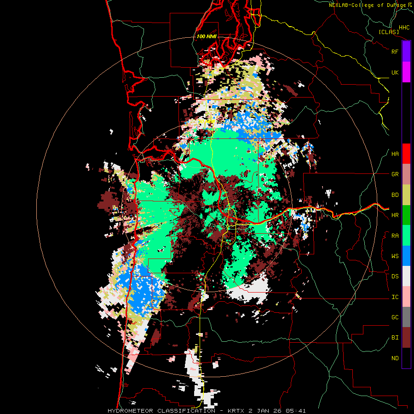Click the HR legend label
Screen dimensions: 414x414
[395, 215]
